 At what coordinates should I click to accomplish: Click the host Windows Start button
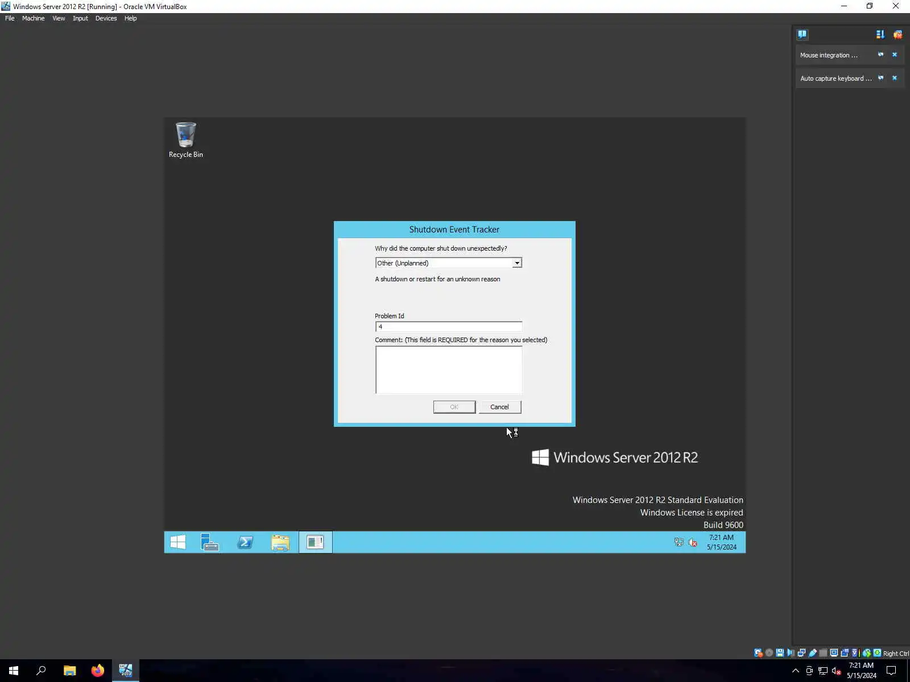14,671
